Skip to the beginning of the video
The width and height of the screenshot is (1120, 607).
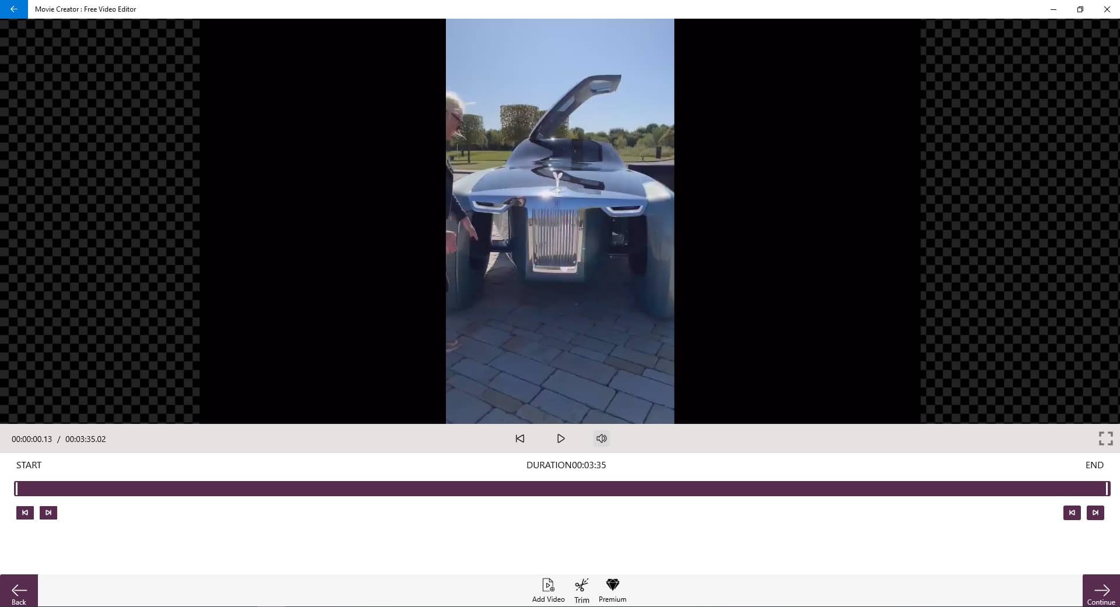pyautogui.click(x=519, y=438)
